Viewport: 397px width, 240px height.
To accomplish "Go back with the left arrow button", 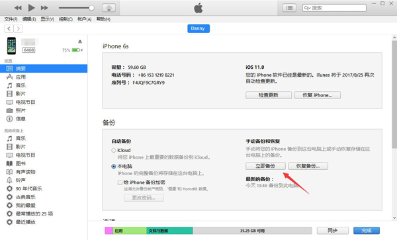I will pos(9,28).
